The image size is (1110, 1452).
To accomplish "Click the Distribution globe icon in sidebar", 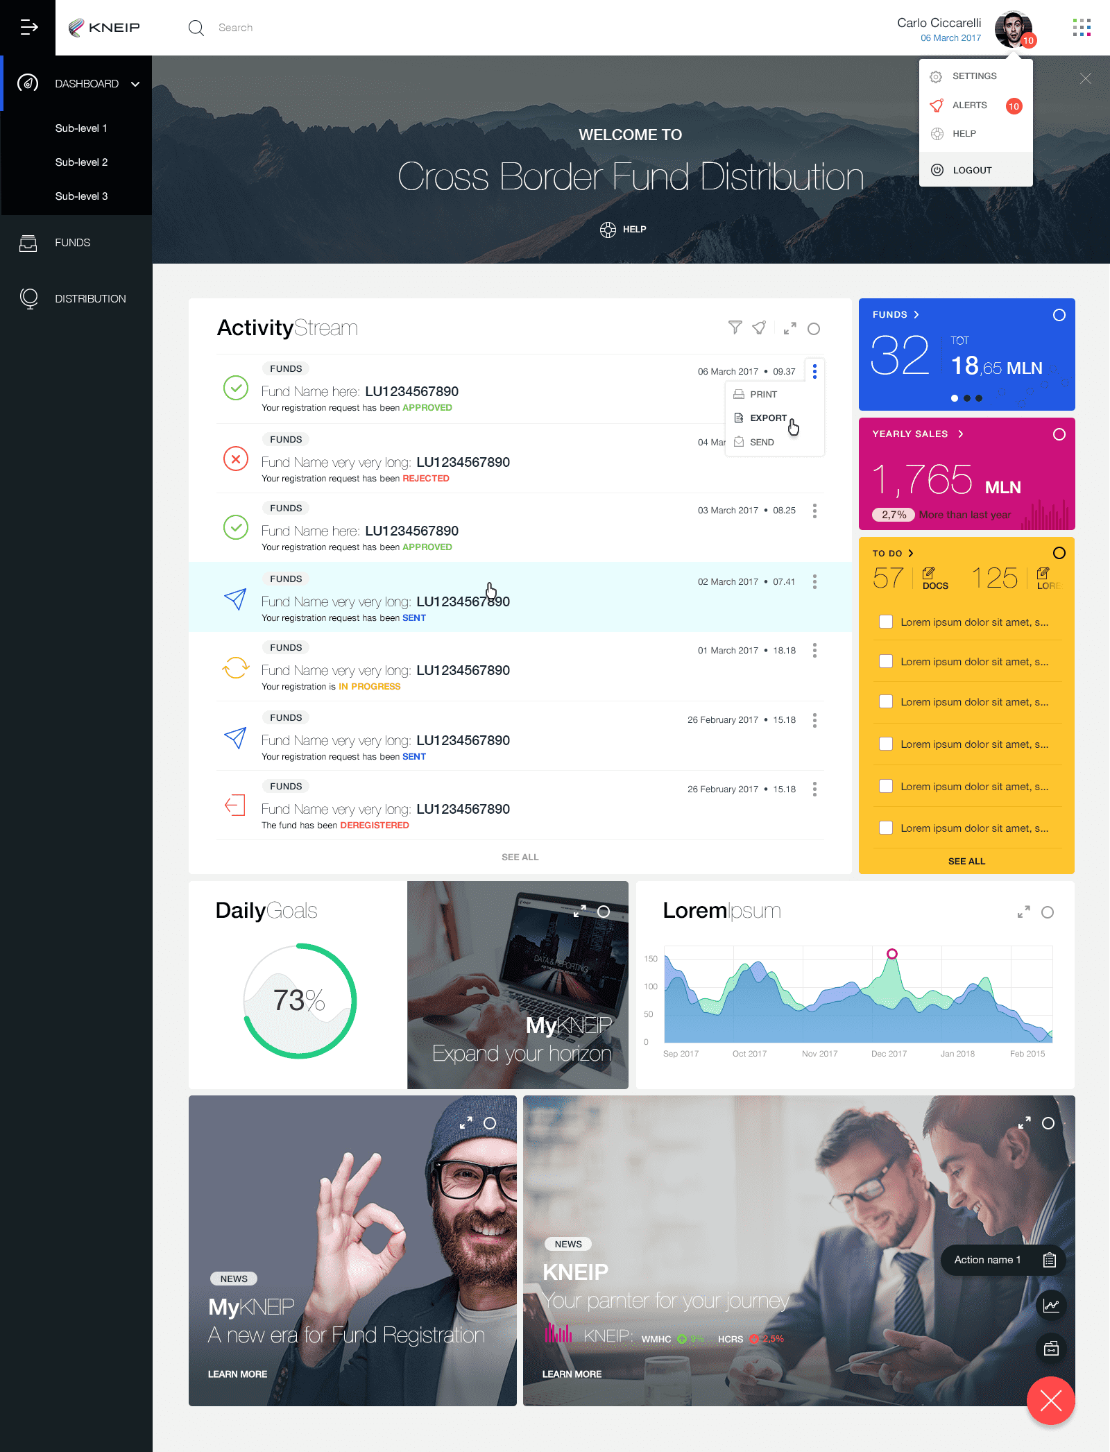I will [29, 298].
